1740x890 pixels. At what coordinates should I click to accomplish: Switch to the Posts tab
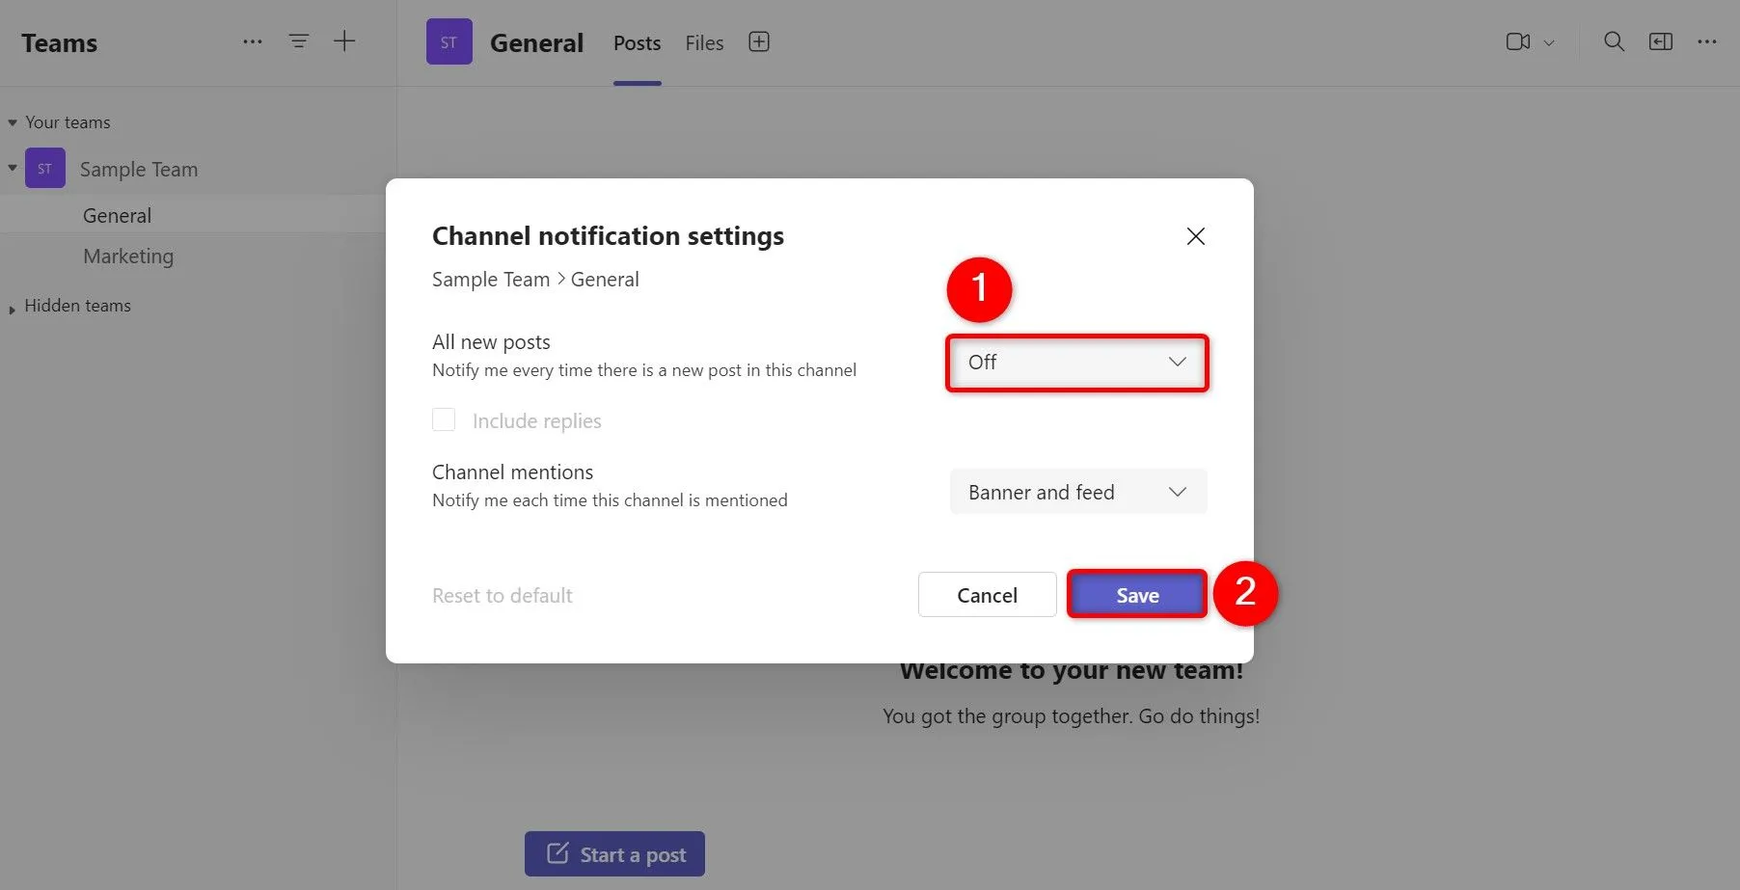(636, 42)
